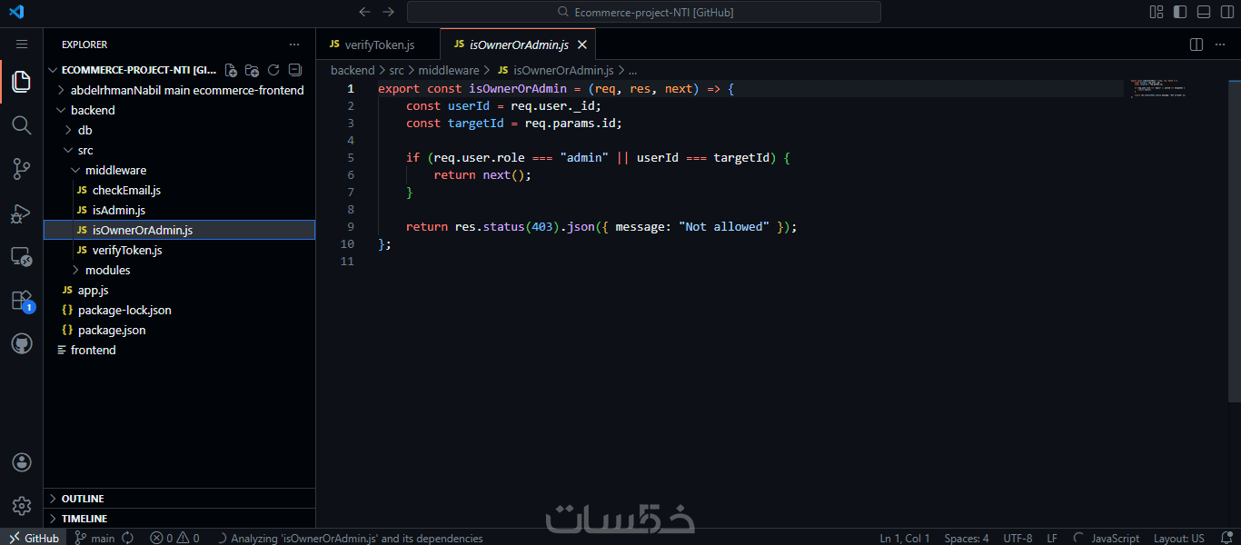Open checkEmail.js in the file tree

coord(179,190)
